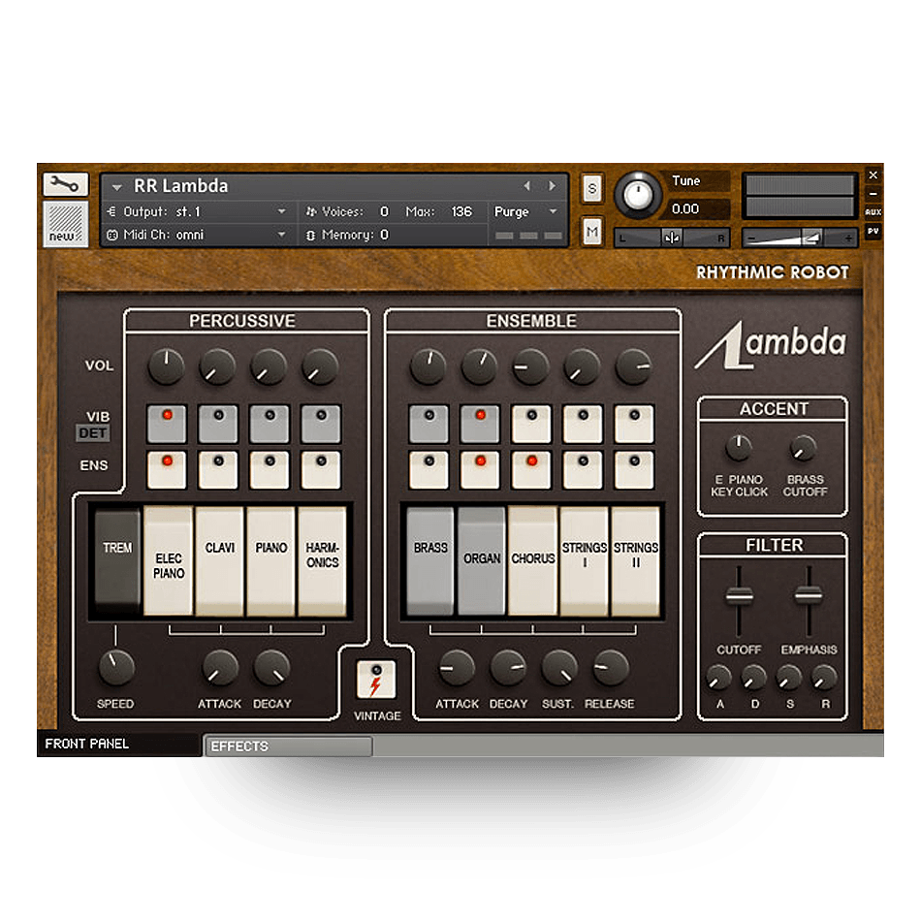
Task: Toggle VIB LED button for Chorus
Action: 531,424
